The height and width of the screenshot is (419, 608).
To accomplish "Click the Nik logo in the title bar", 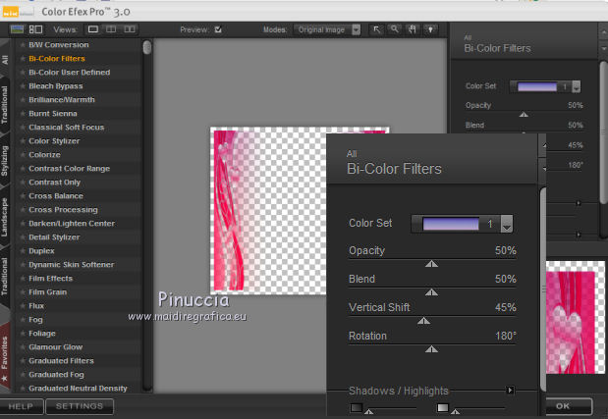I will click(11, 12).
